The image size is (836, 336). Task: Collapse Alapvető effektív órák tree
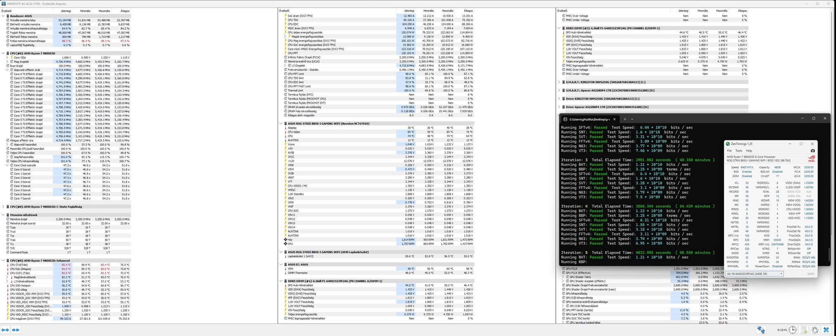(x=7, y=70)
